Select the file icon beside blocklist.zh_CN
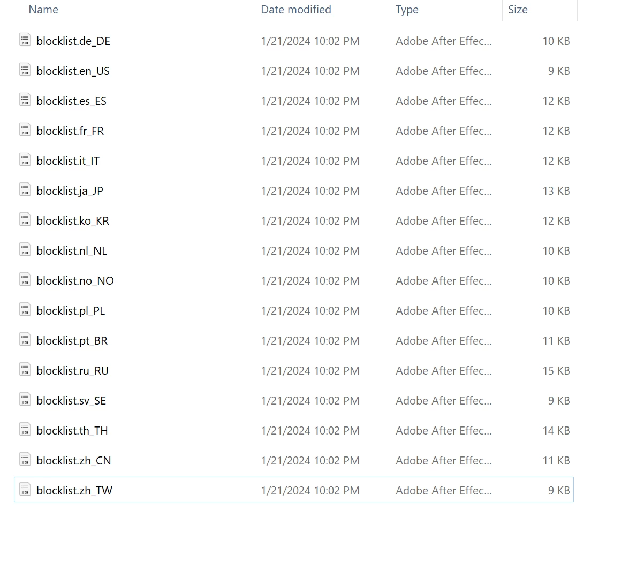 pos(25,460)
